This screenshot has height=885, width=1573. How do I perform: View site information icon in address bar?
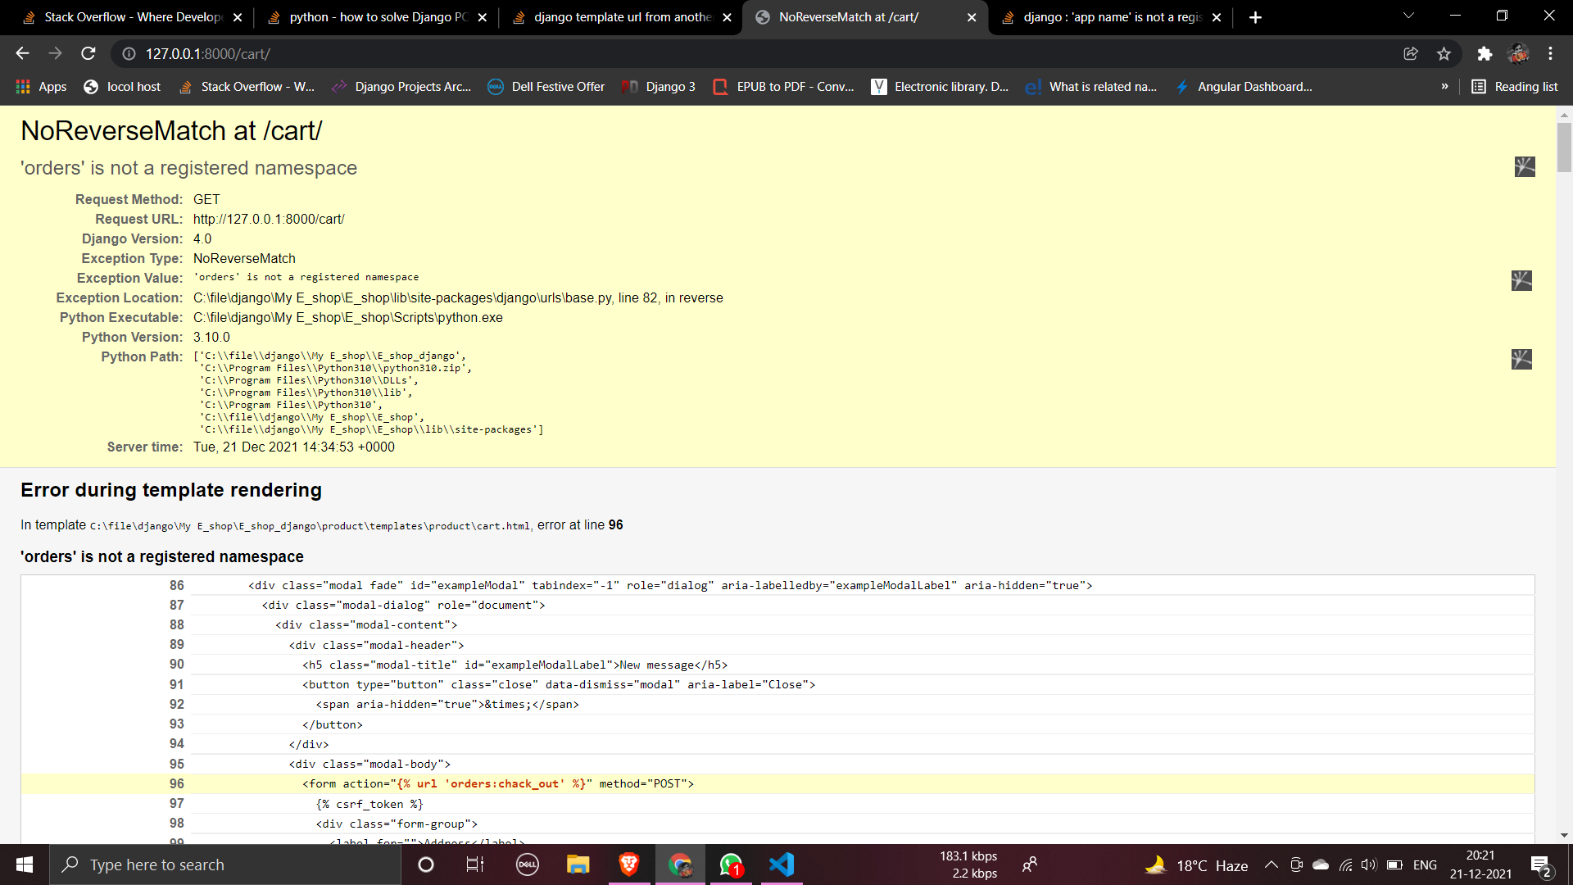[129, 53]
